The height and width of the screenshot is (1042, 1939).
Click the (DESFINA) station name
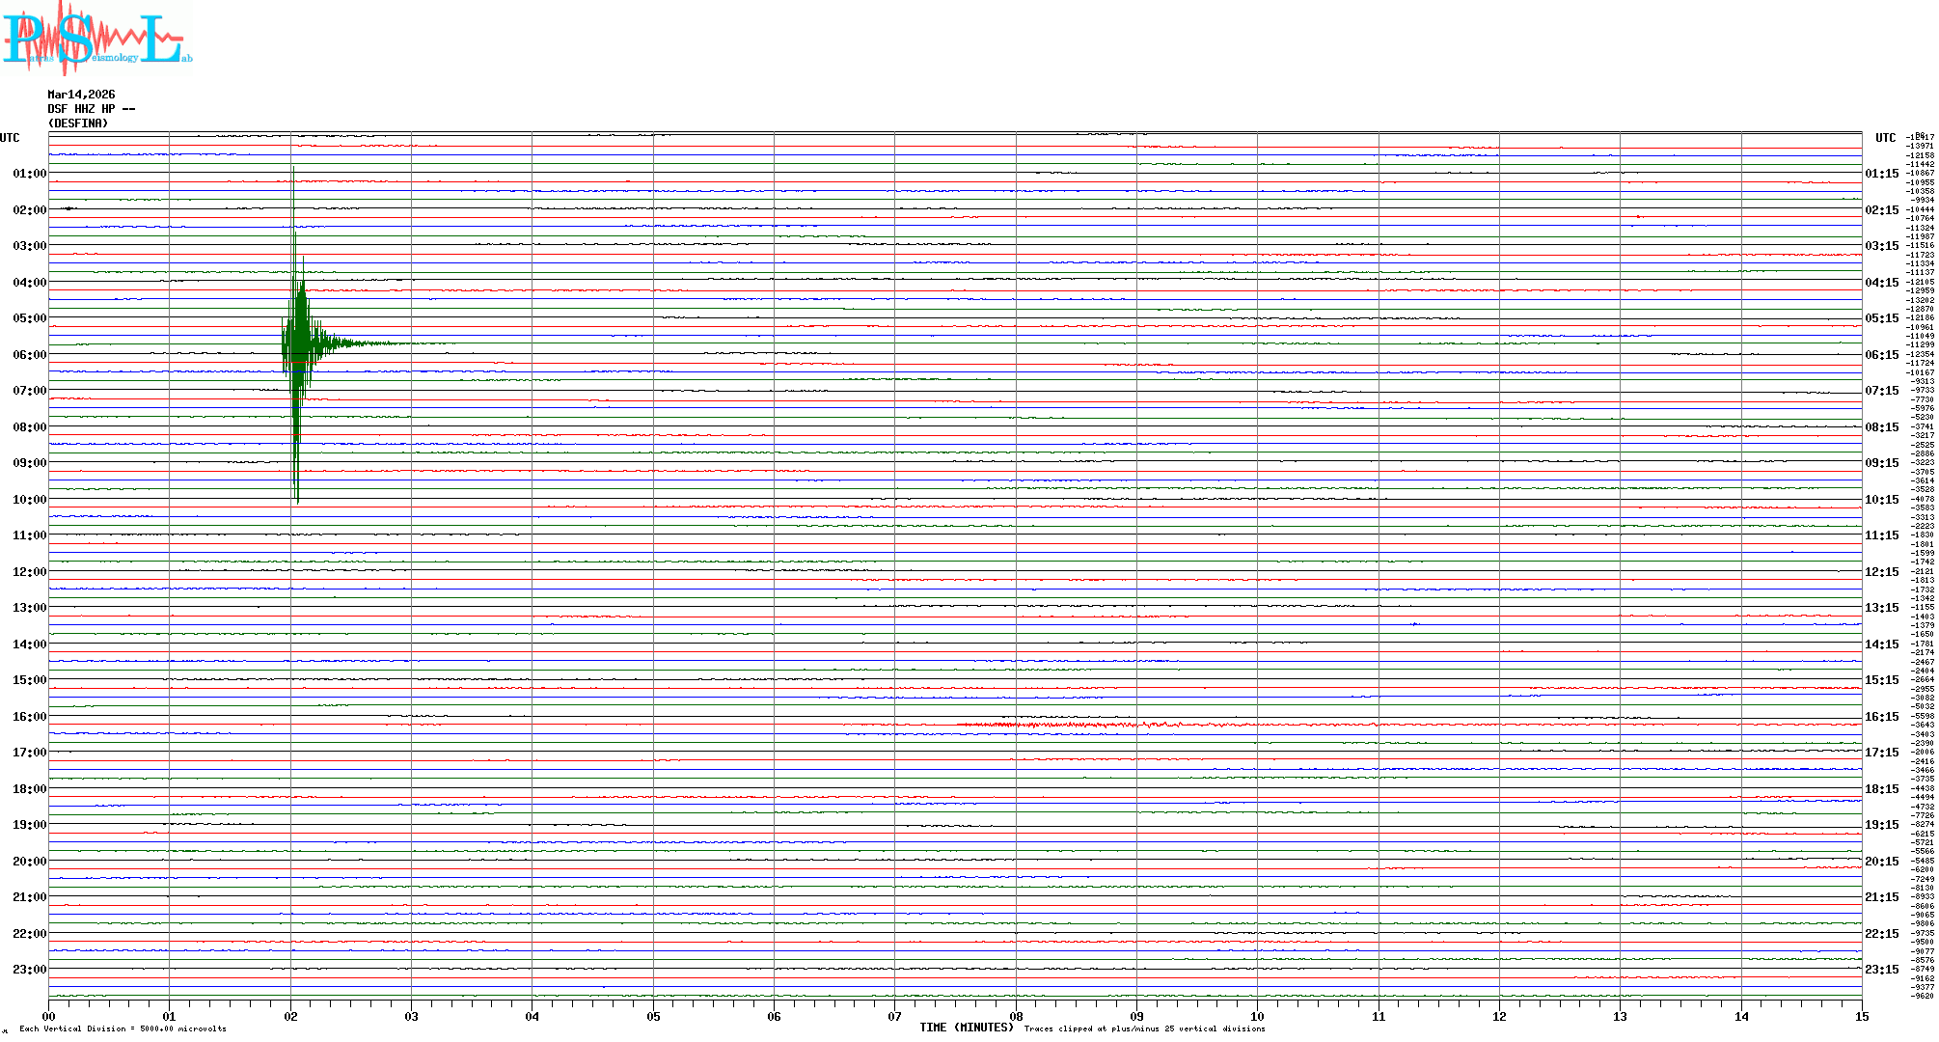point(77,123)
